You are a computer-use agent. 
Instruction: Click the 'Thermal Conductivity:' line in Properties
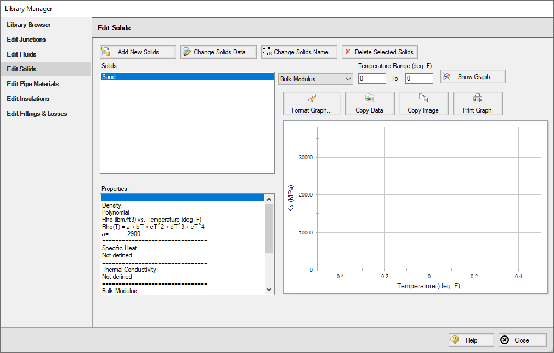coord(130,270)
